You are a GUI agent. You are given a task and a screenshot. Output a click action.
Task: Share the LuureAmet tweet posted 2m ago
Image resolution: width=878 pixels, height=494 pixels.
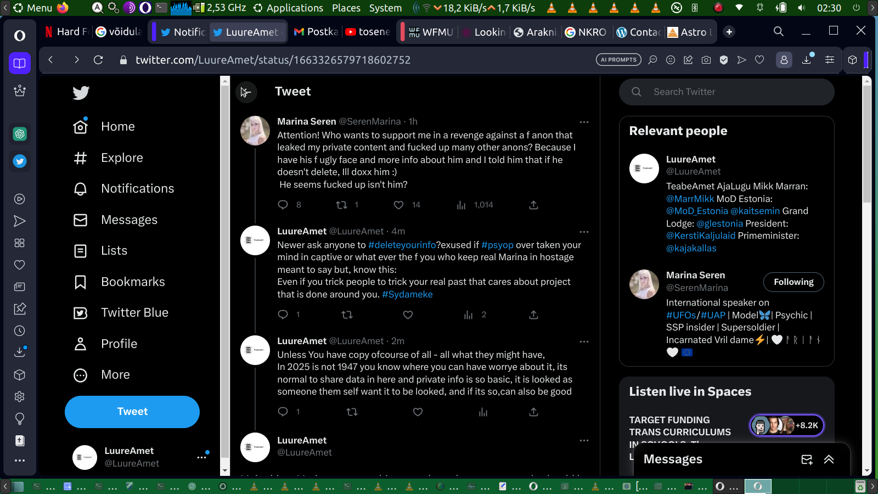pos(533,412)
